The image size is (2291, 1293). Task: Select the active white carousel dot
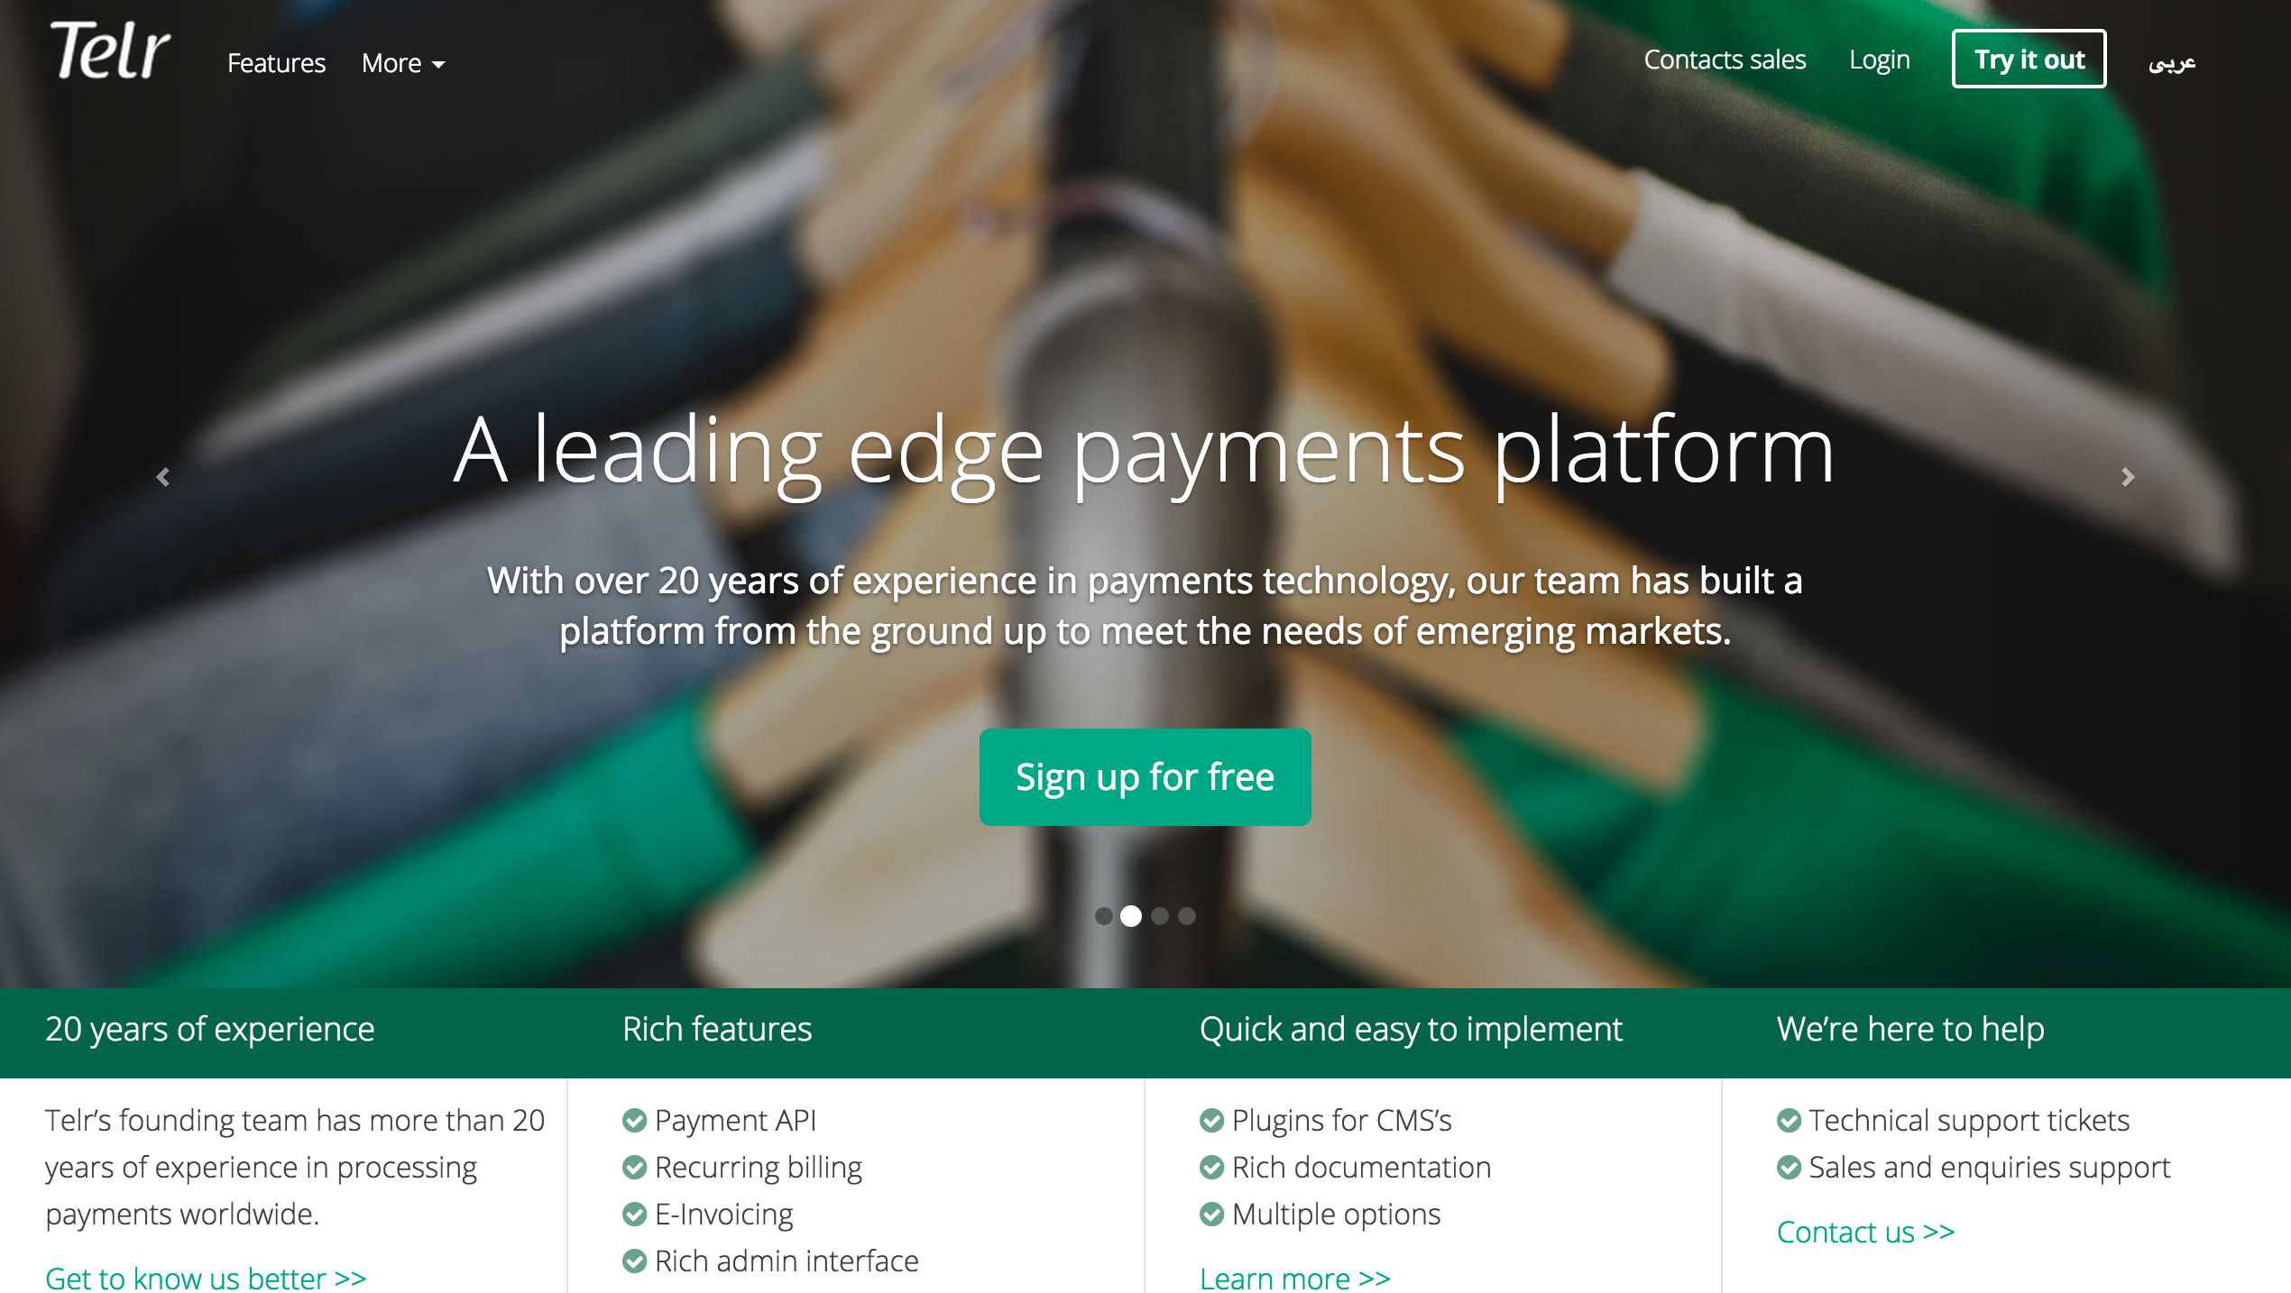point(1131,916)
